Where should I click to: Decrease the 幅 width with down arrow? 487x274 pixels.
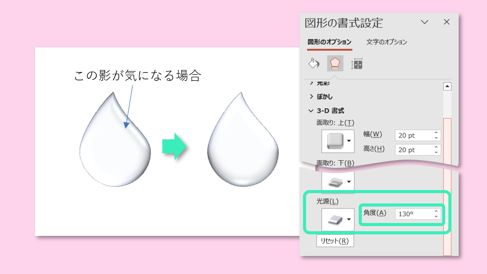tap(436, 138)
